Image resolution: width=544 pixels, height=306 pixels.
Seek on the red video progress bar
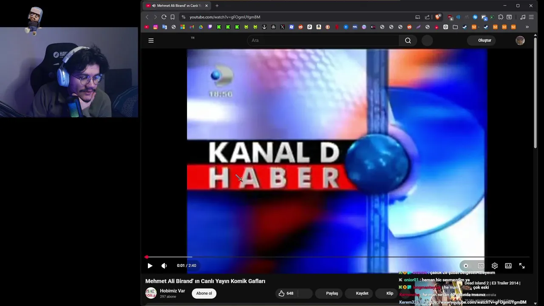pyautogui.click(x=337, y=257)
